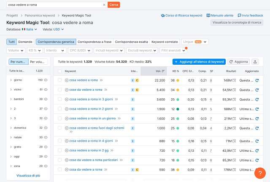Click plus icon beside 'cosa vedere a roma in 3 giorni'

[x=67, y=100]
